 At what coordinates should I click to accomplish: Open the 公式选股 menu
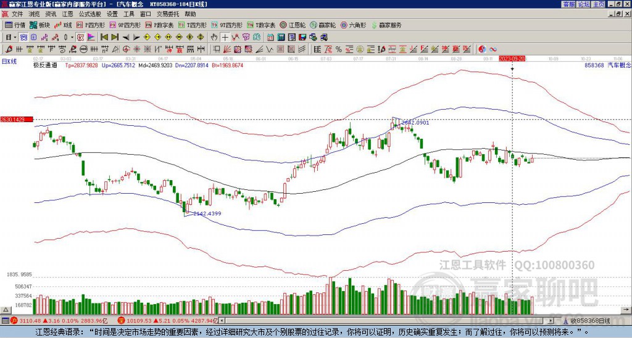[90, 14]
